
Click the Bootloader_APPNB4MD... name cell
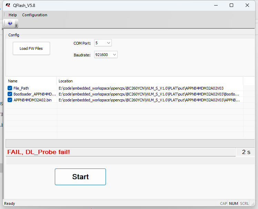click(x=35, y=94)
